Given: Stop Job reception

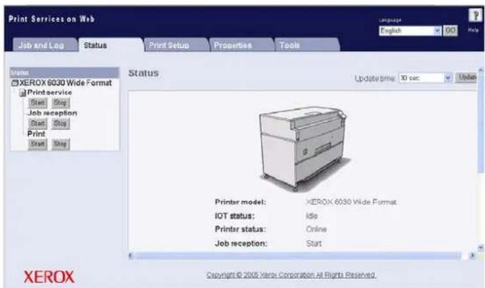Looking at the screenshot, I should (60, 123).
